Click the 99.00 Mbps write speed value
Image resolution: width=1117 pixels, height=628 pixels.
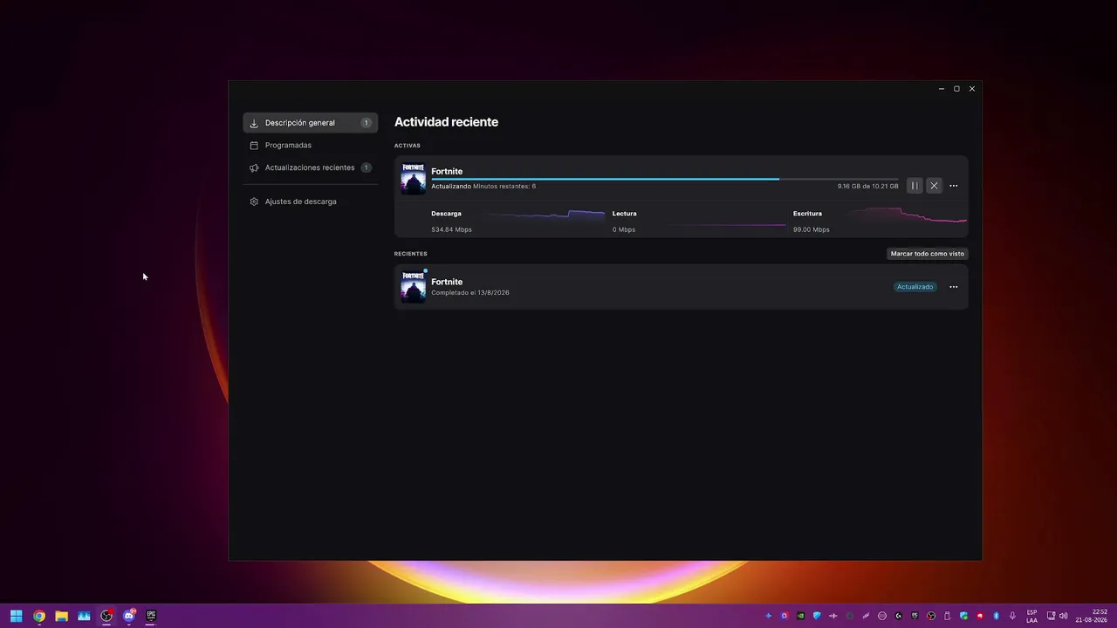[812, 229]
